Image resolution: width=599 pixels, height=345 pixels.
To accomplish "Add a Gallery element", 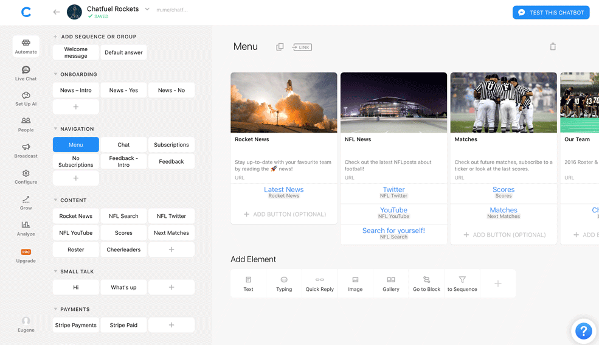I will tap(391, 284).
